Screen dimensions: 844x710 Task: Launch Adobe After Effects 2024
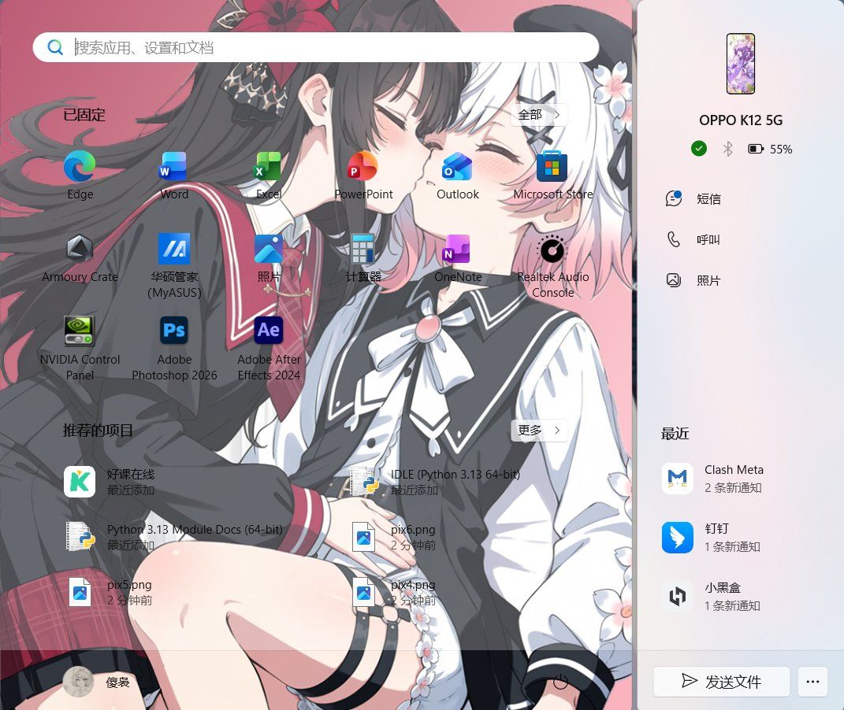point(269,348)
